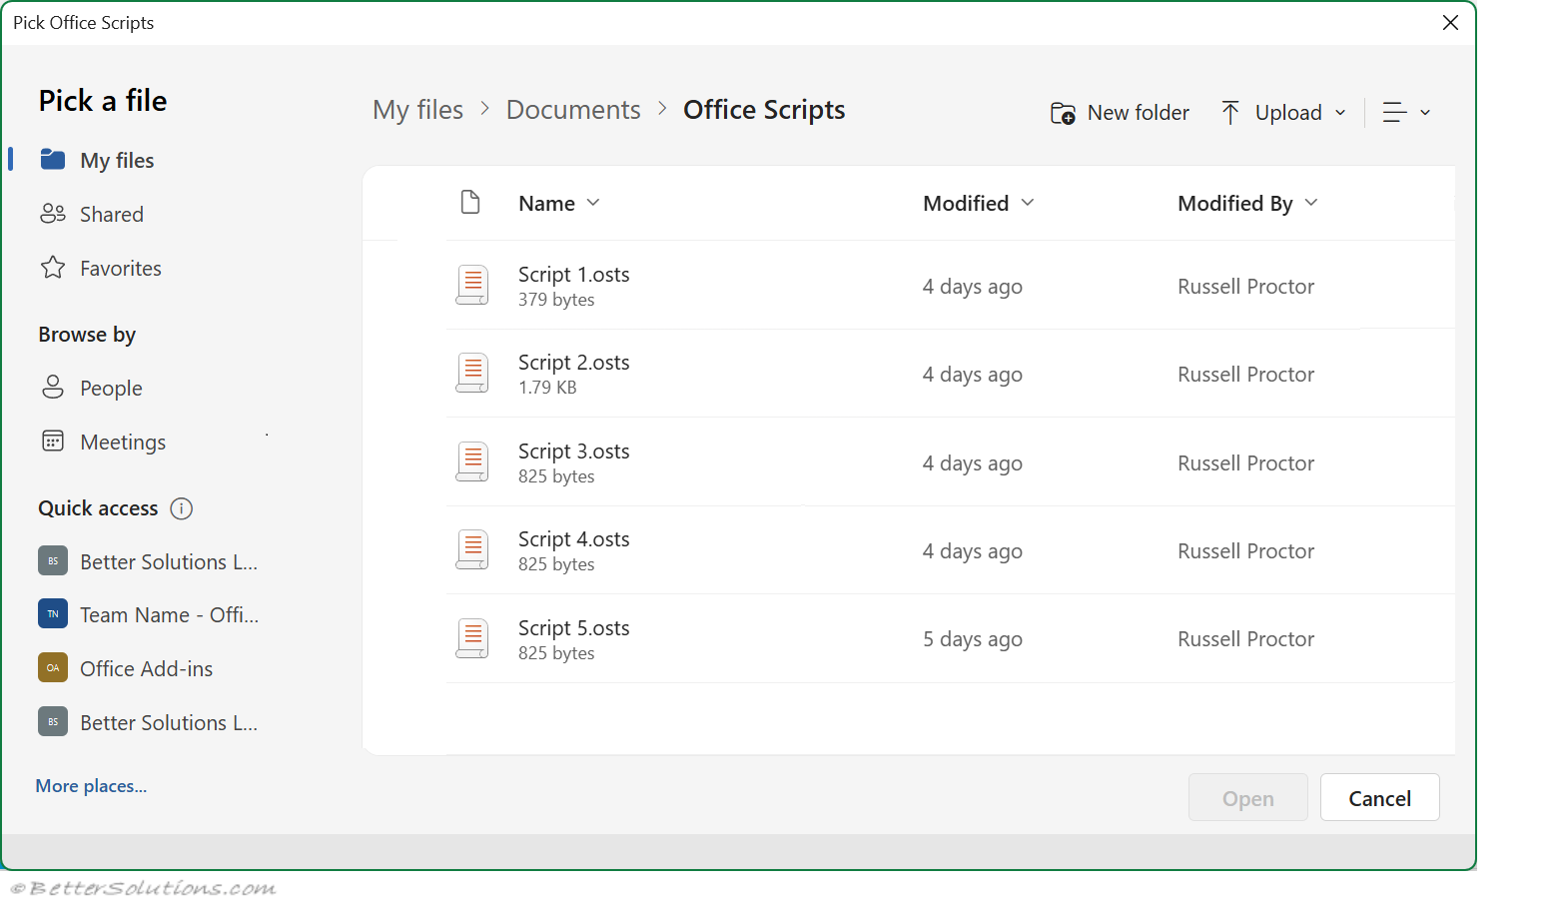This screenshot has height=911, width=1555.
Task: Click the Meetings calendar icon
Action: click(53, 442)
